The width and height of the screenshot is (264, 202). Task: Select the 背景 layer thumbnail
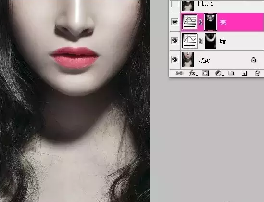[188, 60]
